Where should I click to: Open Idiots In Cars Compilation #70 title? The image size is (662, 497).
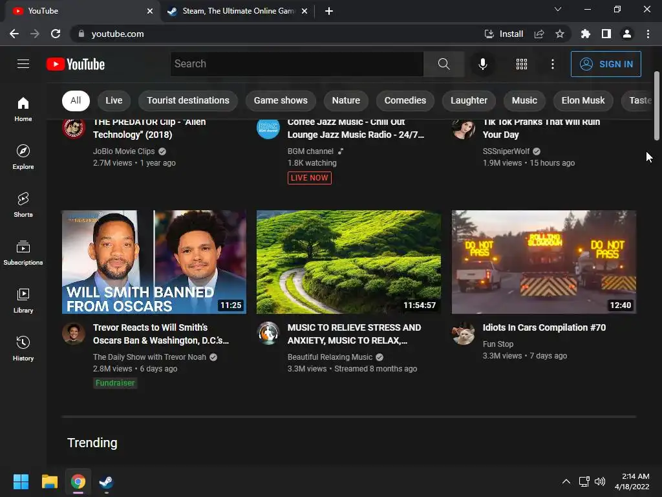coord(544,327)
